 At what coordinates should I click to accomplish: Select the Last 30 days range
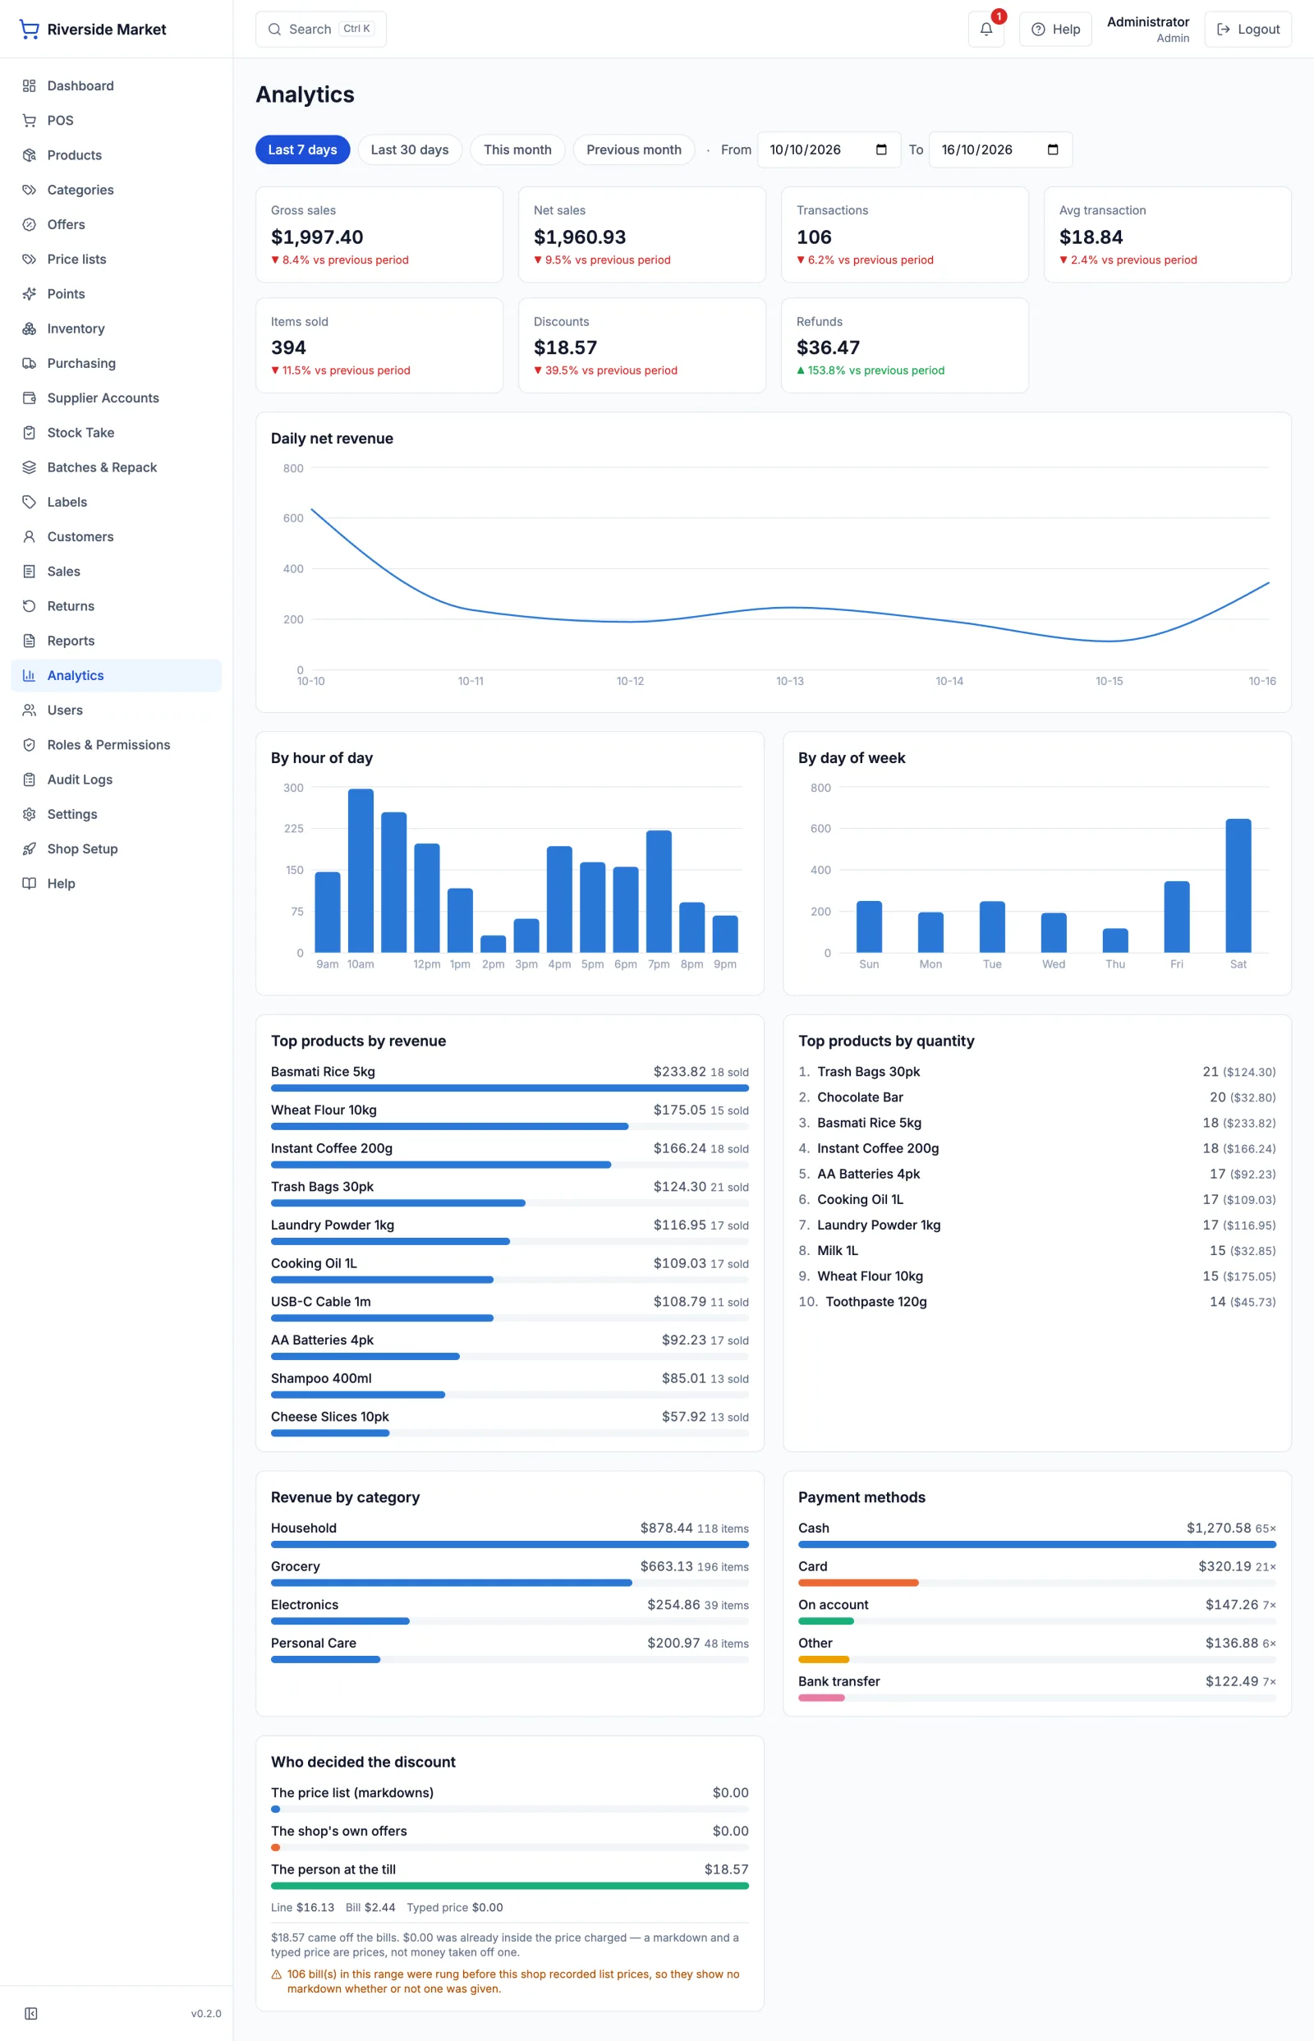(x=410, y=149)
